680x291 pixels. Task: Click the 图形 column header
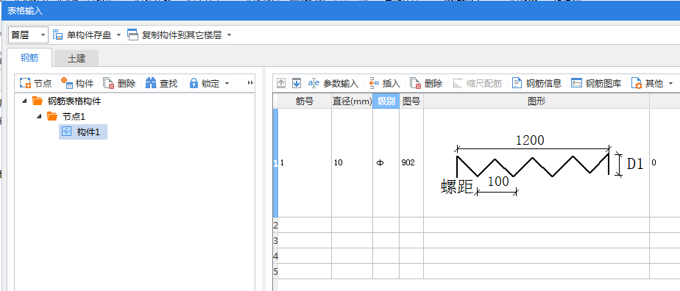coord(536,101)
